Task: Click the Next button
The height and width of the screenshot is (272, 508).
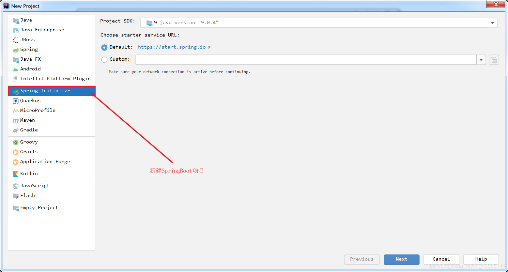Action: 402,259
